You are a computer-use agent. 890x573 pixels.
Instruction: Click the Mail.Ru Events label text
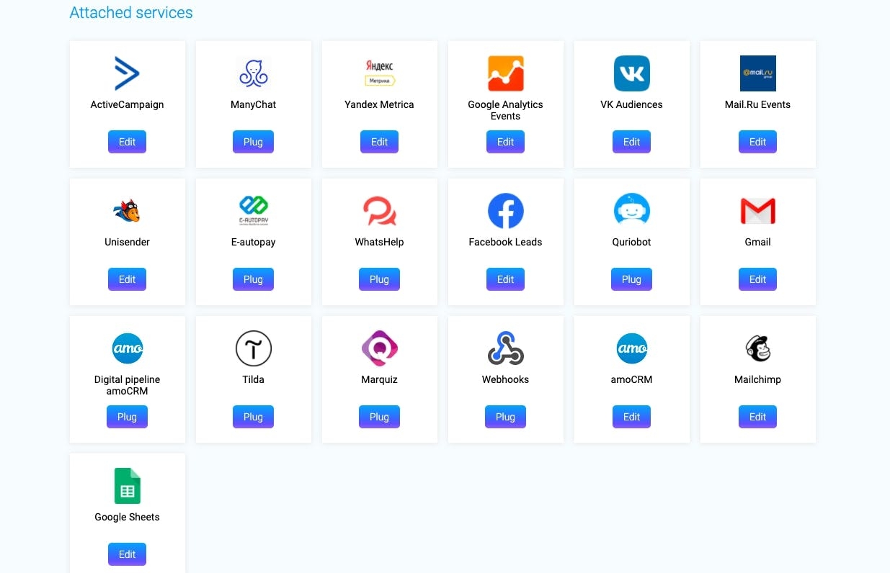(x=757, y=104)
